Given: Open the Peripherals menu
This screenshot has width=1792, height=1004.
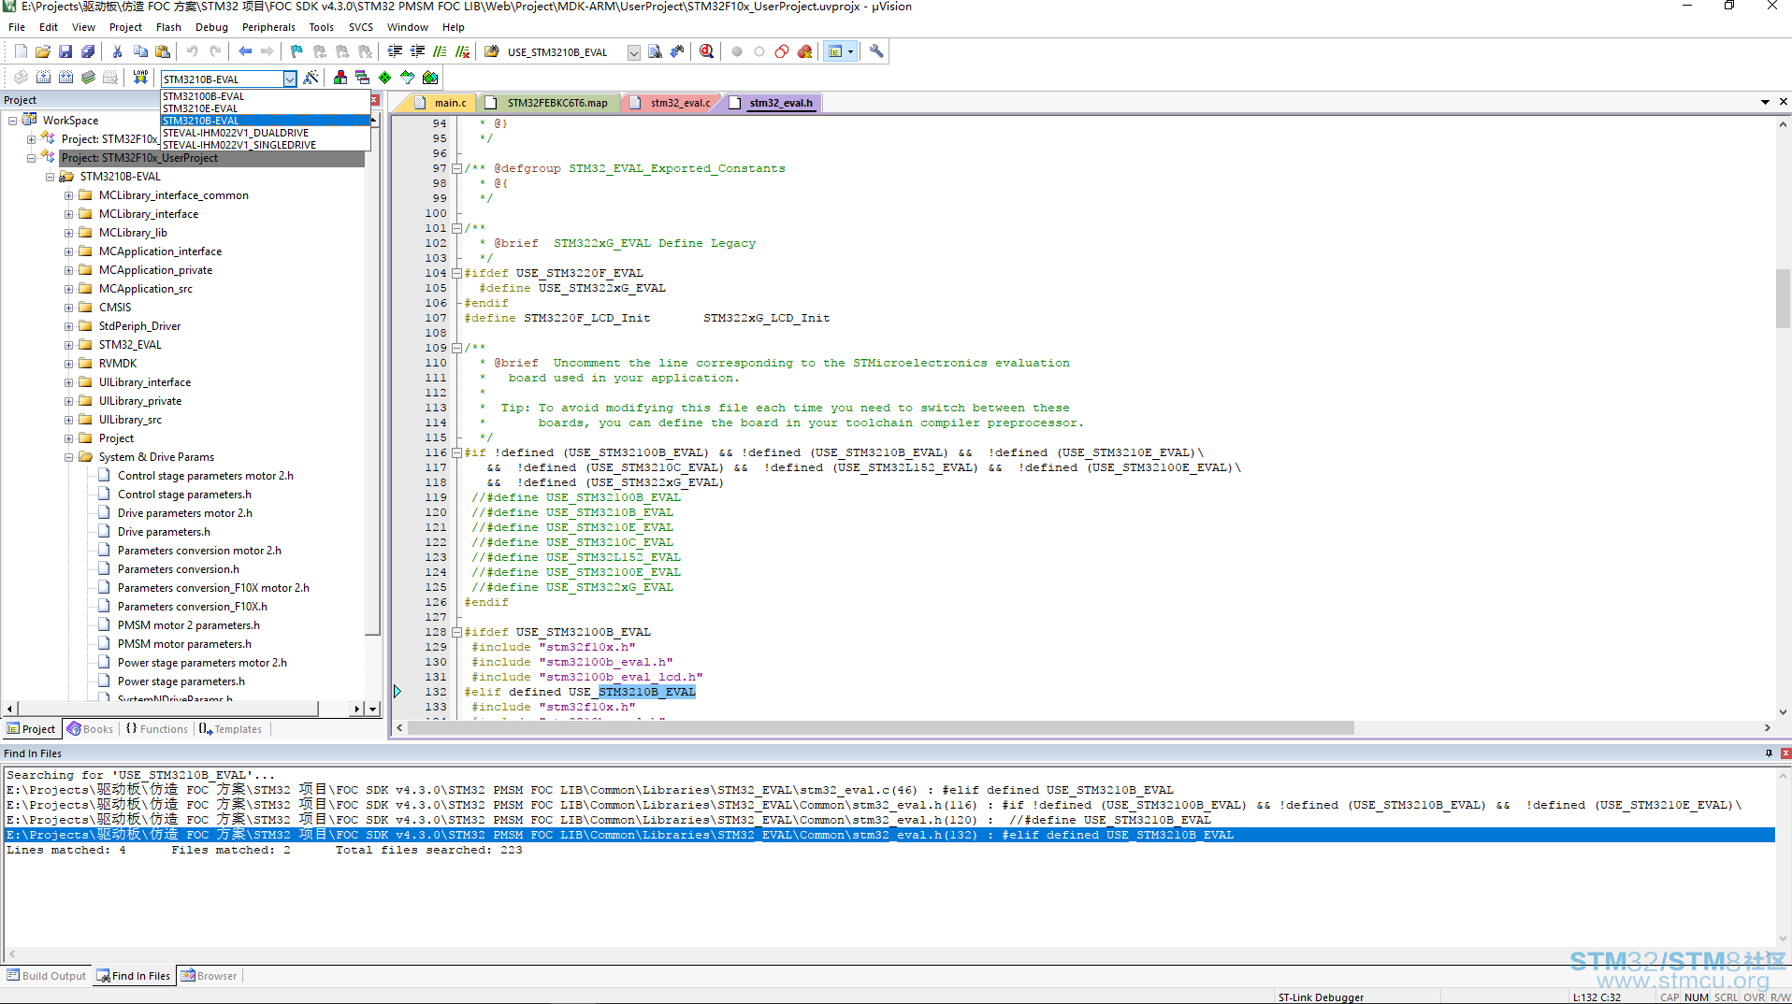Looking at the screenshot, I should tap(268, 27).
